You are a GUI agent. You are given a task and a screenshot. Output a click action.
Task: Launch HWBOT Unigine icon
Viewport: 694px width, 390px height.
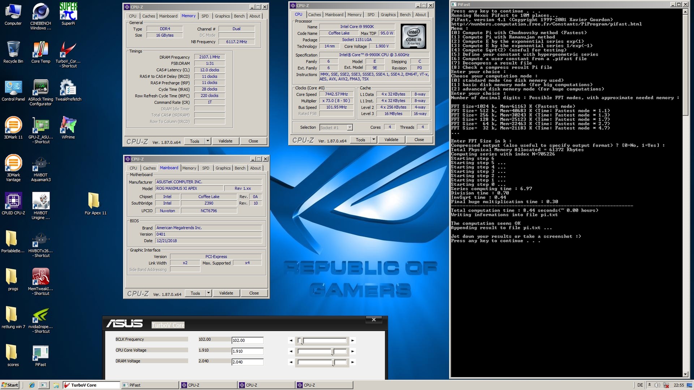pyautogui.click(x=40, y=206)
